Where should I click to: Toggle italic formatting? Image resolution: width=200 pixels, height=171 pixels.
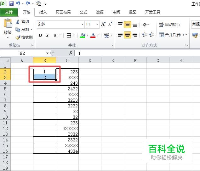click(x=48, y=35)
